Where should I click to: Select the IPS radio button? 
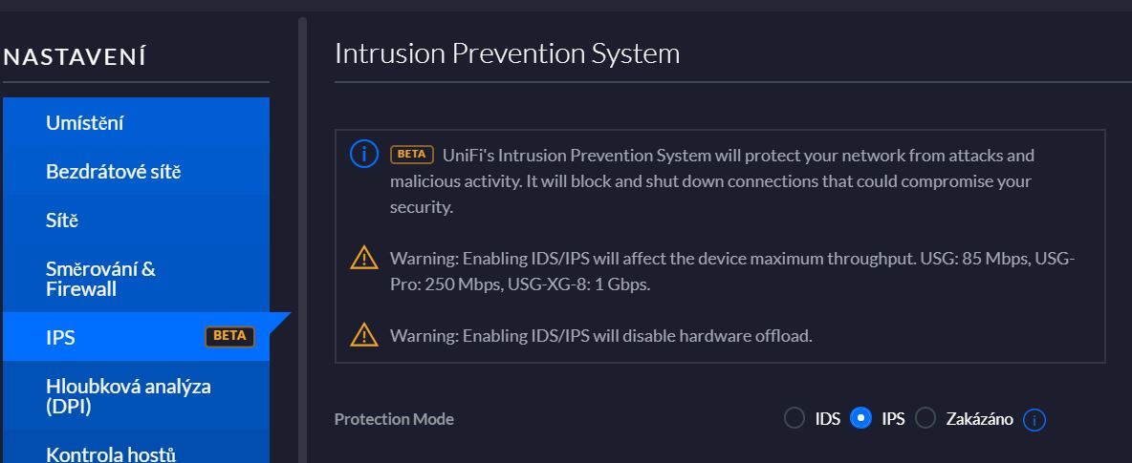coord(860,418)
